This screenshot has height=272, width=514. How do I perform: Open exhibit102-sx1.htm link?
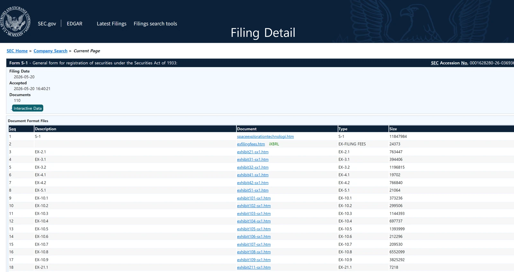pyautogui.click(x=254, y=206)
